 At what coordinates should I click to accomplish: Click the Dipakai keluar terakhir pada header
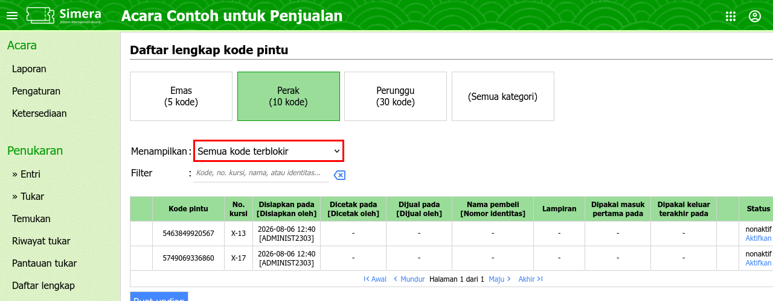[684, 209]
